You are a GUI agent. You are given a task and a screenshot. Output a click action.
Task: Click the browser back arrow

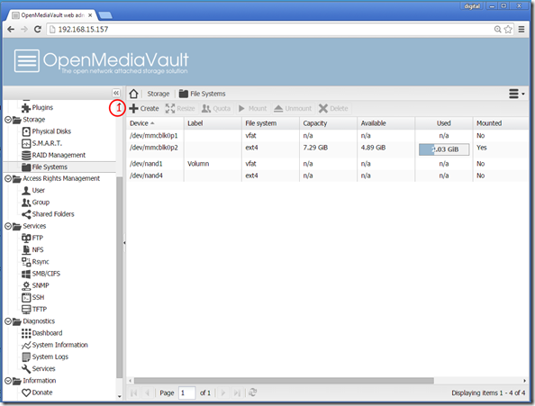[11, 30]
